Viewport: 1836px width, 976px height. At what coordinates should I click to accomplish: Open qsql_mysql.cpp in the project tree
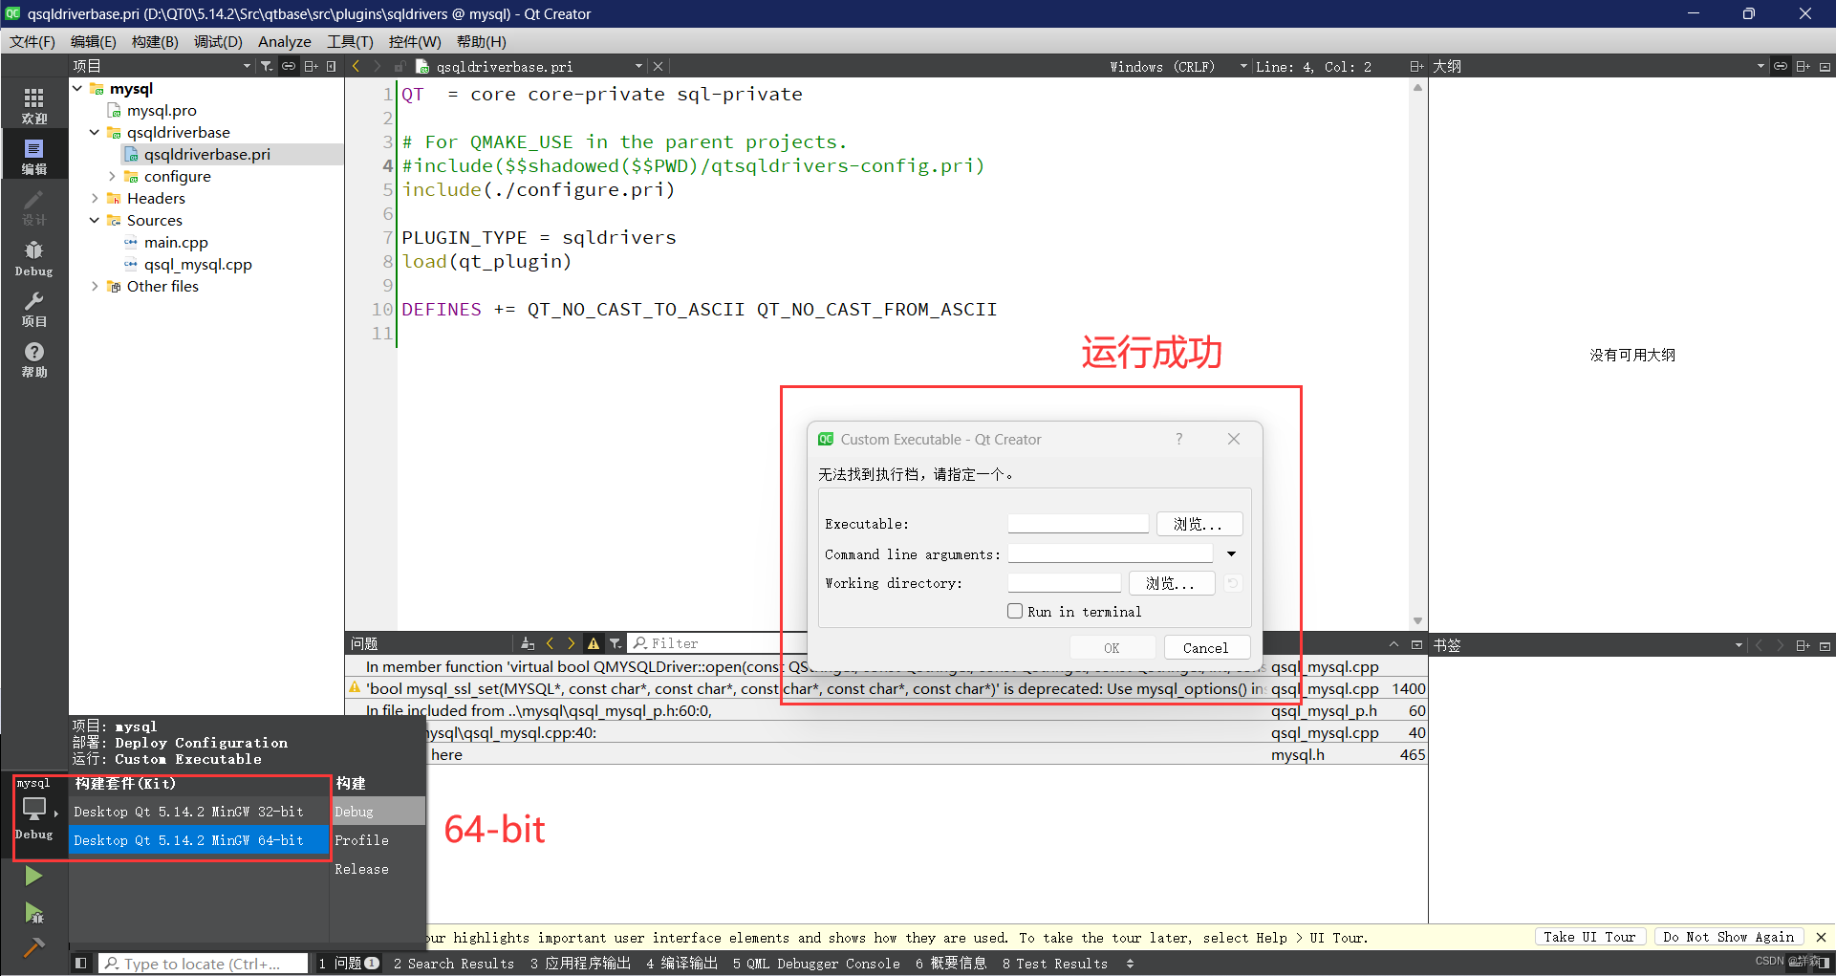[198, 264]
